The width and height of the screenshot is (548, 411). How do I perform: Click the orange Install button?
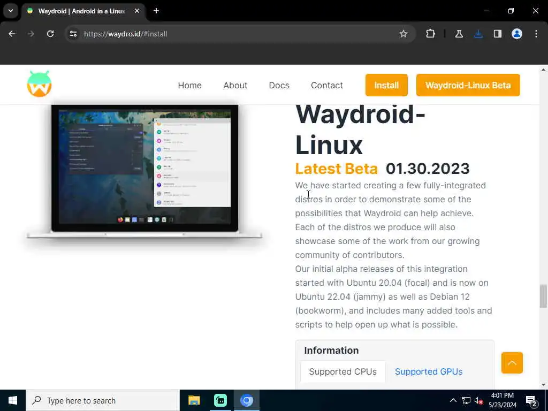386,85
